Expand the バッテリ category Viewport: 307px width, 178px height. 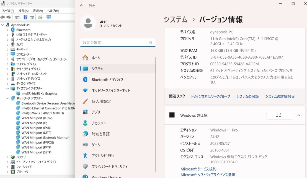tap(7, 157)
